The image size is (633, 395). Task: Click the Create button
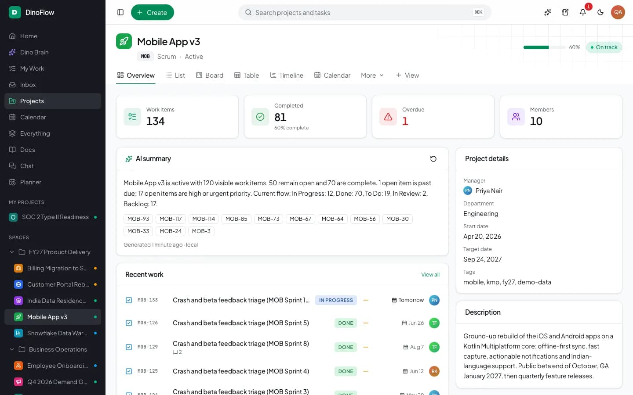coord(153,12)
